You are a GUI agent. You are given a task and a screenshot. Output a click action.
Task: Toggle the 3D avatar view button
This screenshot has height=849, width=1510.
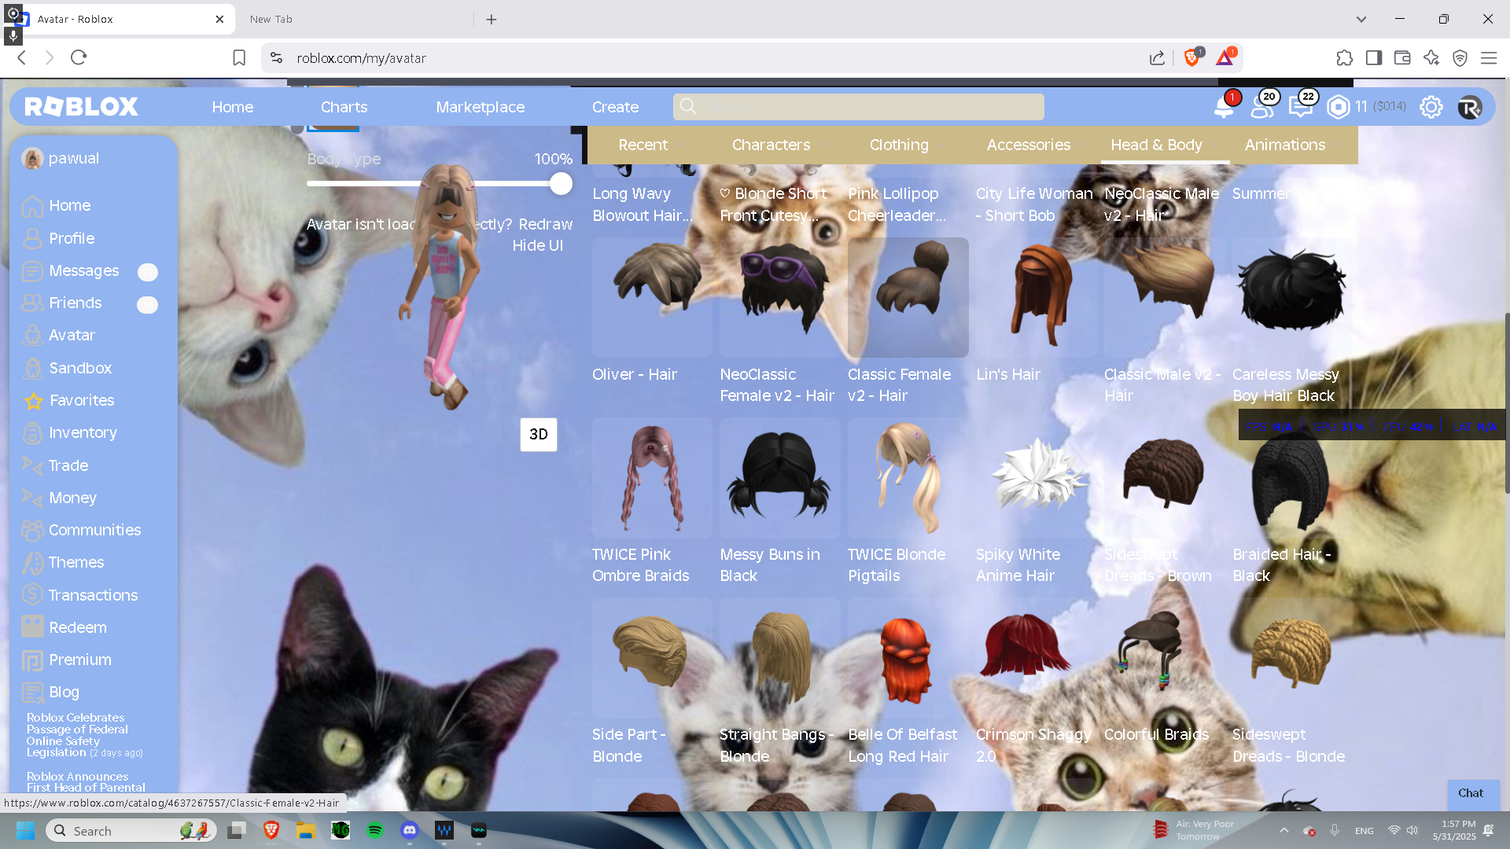point(538,435)
